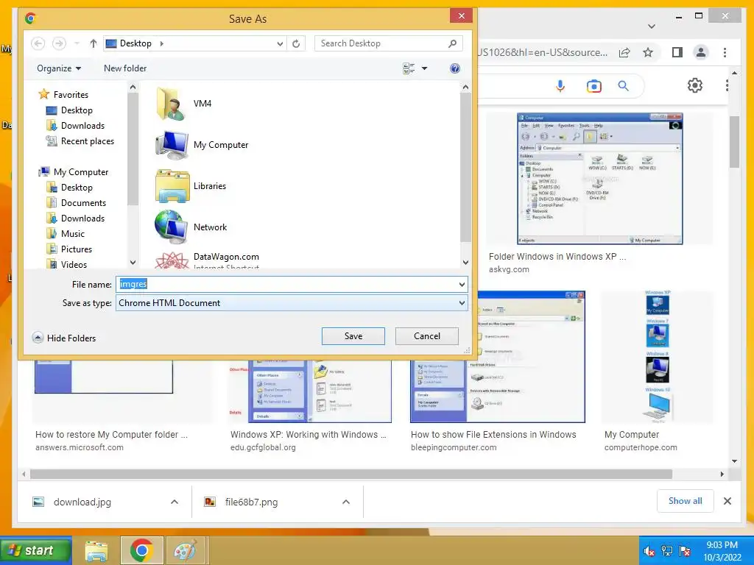The image size is (754, 565).
Task: Collapse folders with Hide Folders
Action: [64, 338]
